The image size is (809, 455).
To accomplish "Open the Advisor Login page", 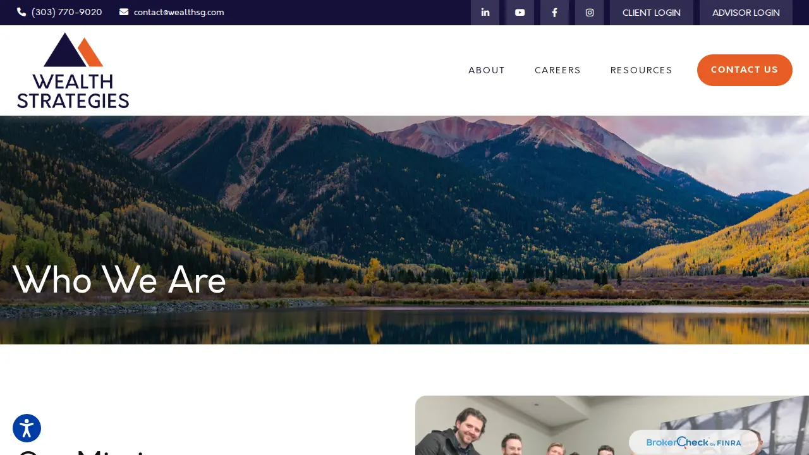I will 746,13.
